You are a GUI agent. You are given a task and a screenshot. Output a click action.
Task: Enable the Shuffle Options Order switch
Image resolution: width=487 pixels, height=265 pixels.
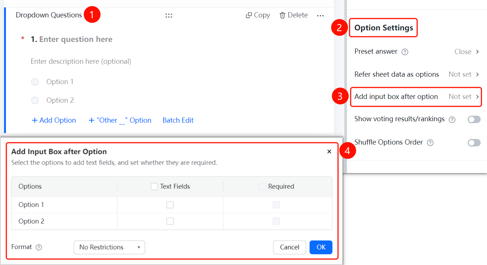point(474,143)
